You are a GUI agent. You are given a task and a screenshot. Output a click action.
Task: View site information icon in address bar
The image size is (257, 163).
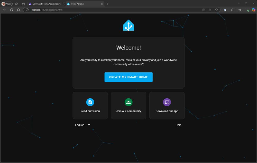tap(27, 10)
